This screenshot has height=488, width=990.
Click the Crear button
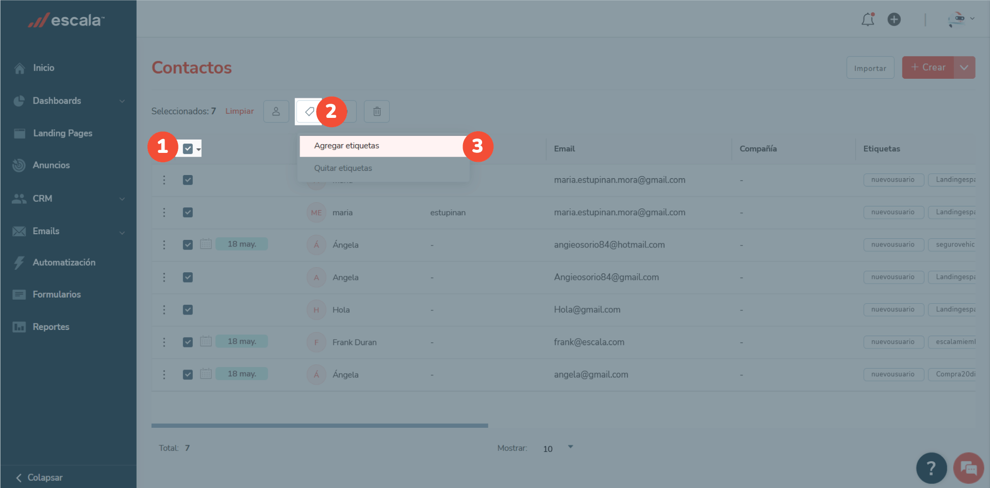928,67
